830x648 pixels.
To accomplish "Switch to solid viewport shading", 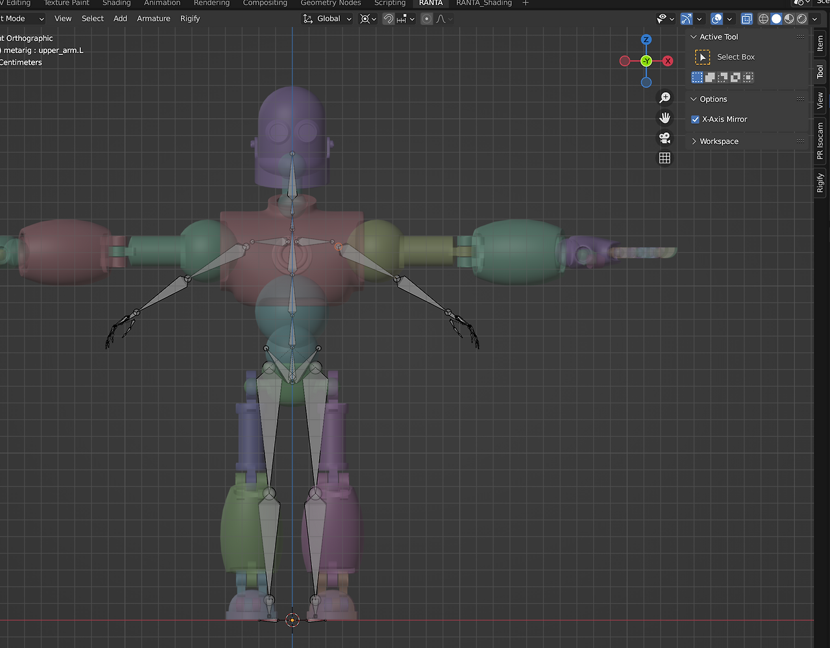I will pyautogui.click(x=776, y=19).
